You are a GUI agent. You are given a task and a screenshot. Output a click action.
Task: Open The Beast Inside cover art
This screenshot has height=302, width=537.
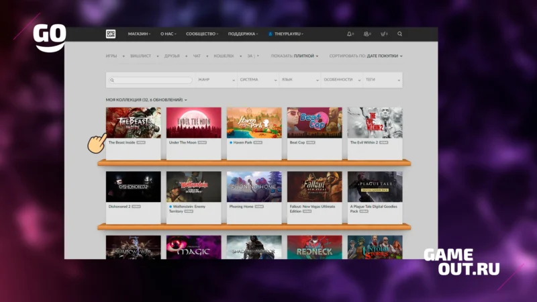pos(133,123)
